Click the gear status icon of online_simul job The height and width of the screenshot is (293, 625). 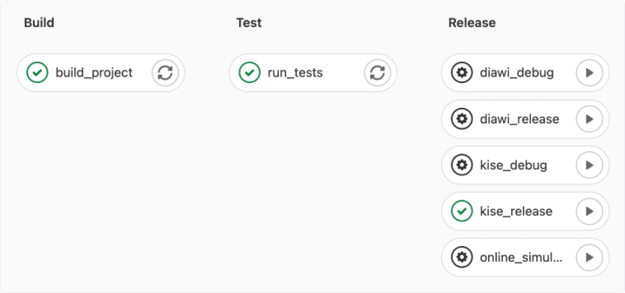[462, 258]
